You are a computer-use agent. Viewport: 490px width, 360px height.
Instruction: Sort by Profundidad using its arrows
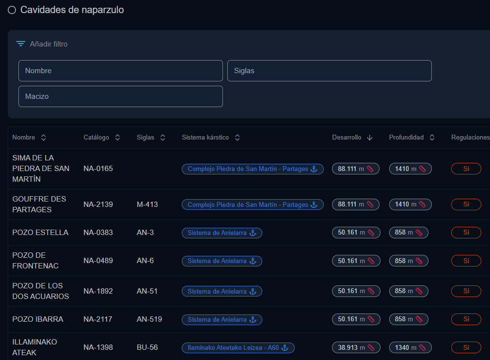[432, 138]
